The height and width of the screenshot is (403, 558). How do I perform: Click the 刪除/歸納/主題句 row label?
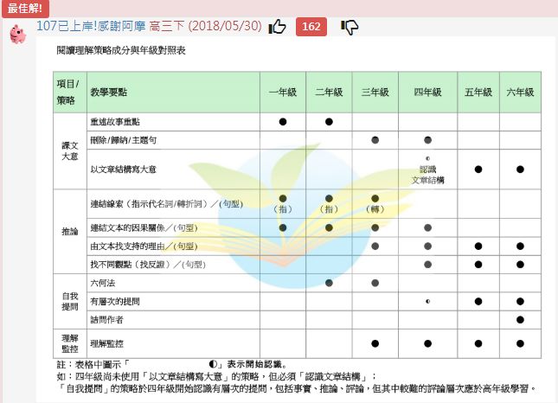click(x=124, y=140)
